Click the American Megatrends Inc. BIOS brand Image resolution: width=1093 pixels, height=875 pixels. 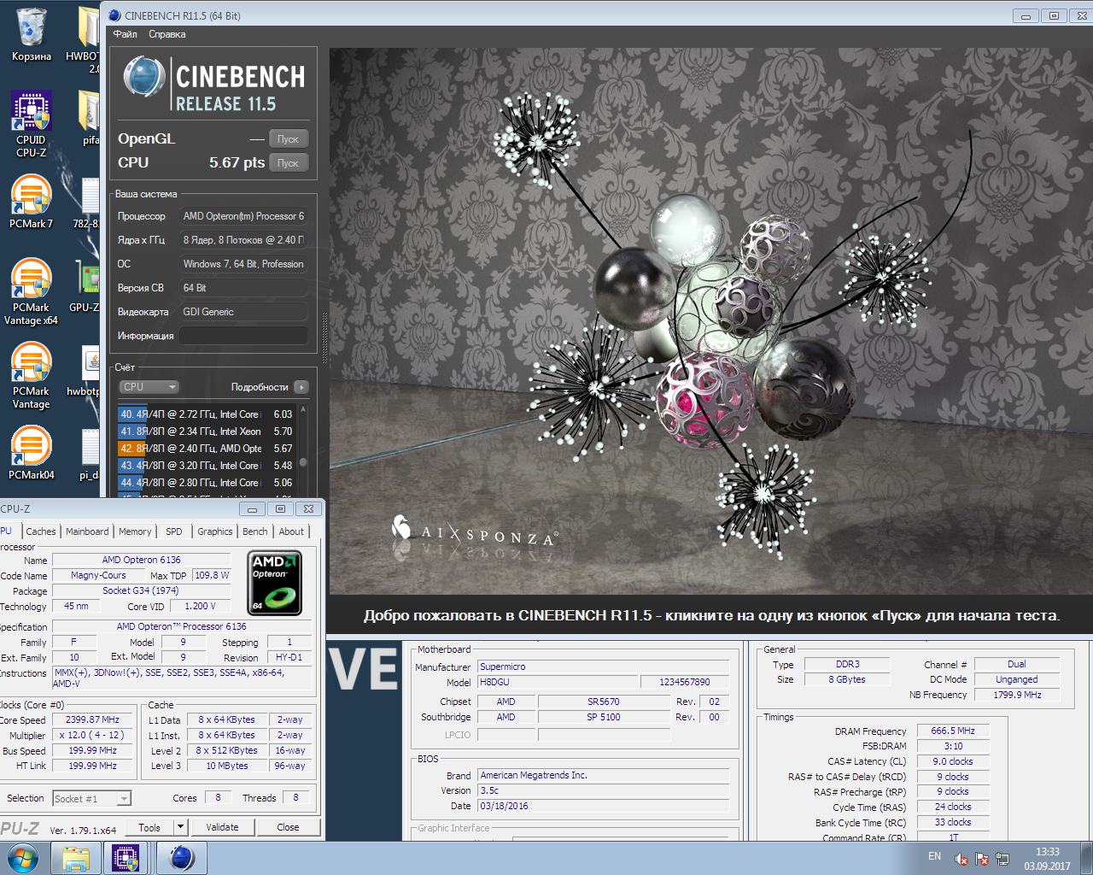click(603, 775)
